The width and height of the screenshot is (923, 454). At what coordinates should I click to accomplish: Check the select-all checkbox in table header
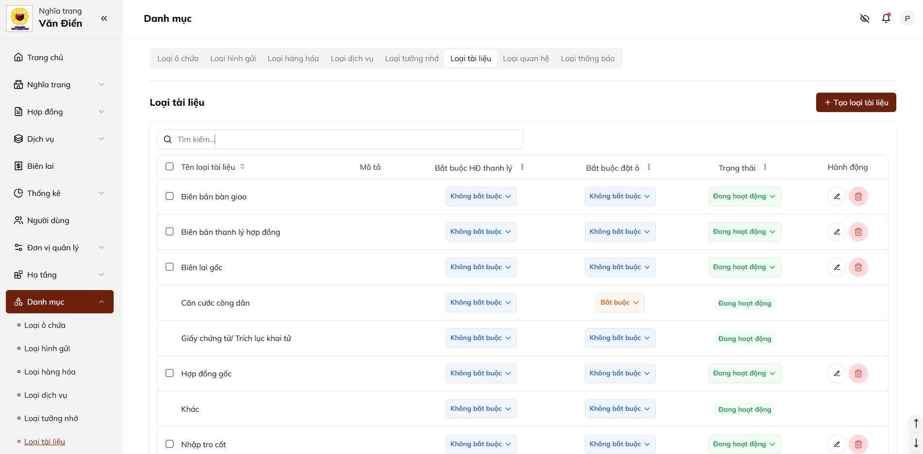(170, 167)
